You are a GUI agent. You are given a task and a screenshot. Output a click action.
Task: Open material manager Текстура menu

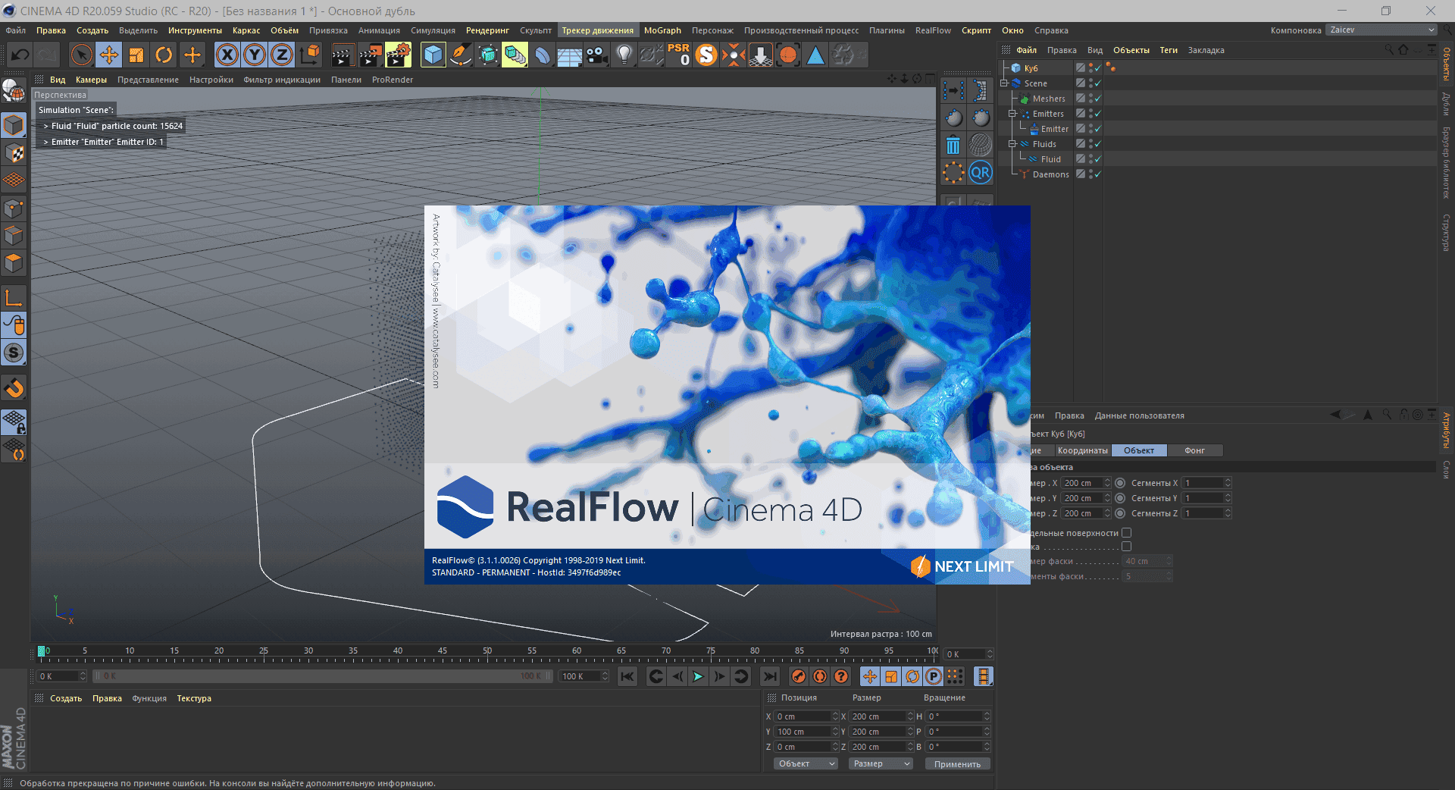pyautogui.click(x=194, y=698)
